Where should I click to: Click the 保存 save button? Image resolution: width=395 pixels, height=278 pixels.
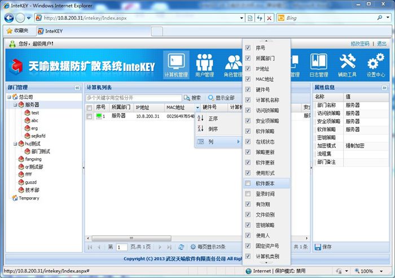323,247
